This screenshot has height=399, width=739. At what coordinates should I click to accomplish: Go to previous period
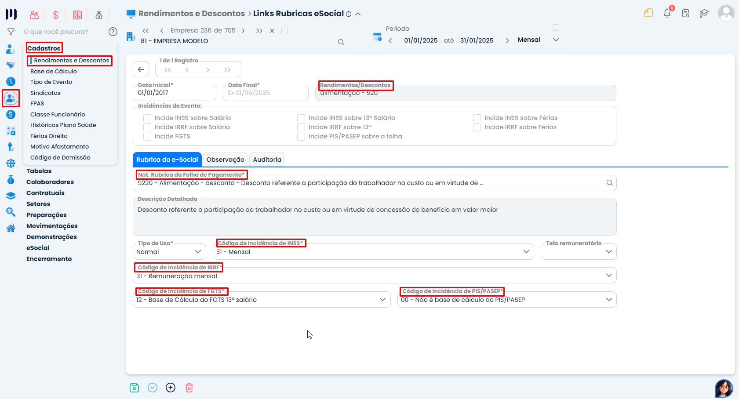point(390,40)
